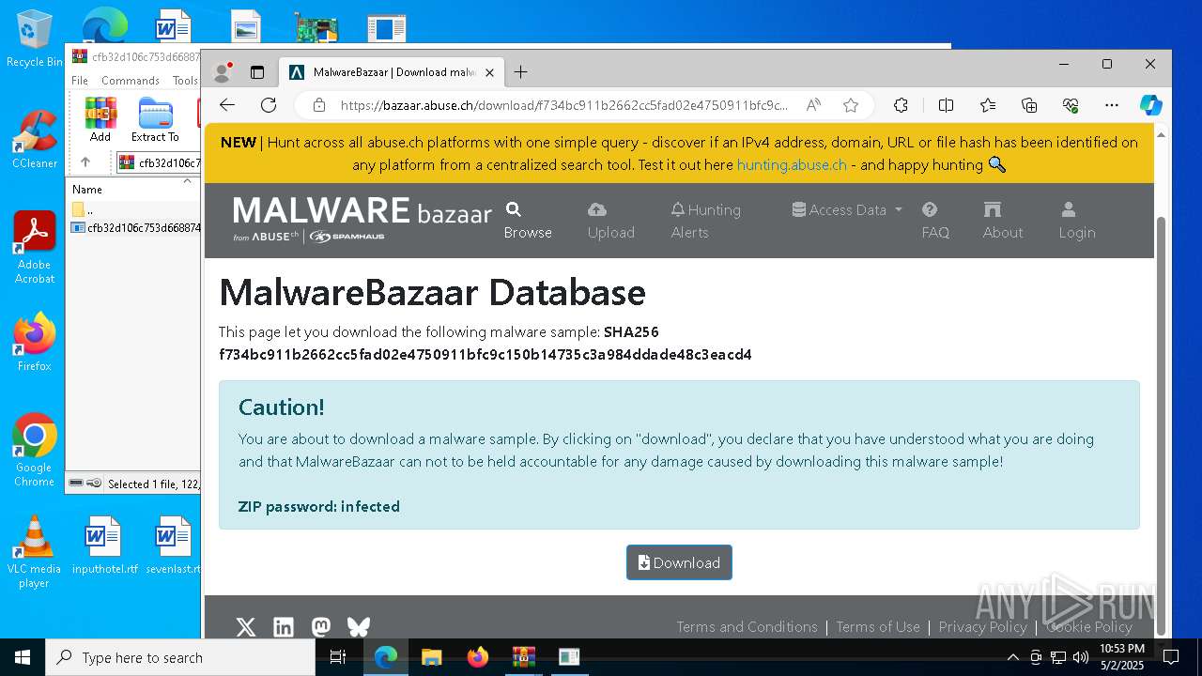Launch the Copilot sidebar icon
This screenshot has width=1202, height=676.
(x=1151, y=105)
